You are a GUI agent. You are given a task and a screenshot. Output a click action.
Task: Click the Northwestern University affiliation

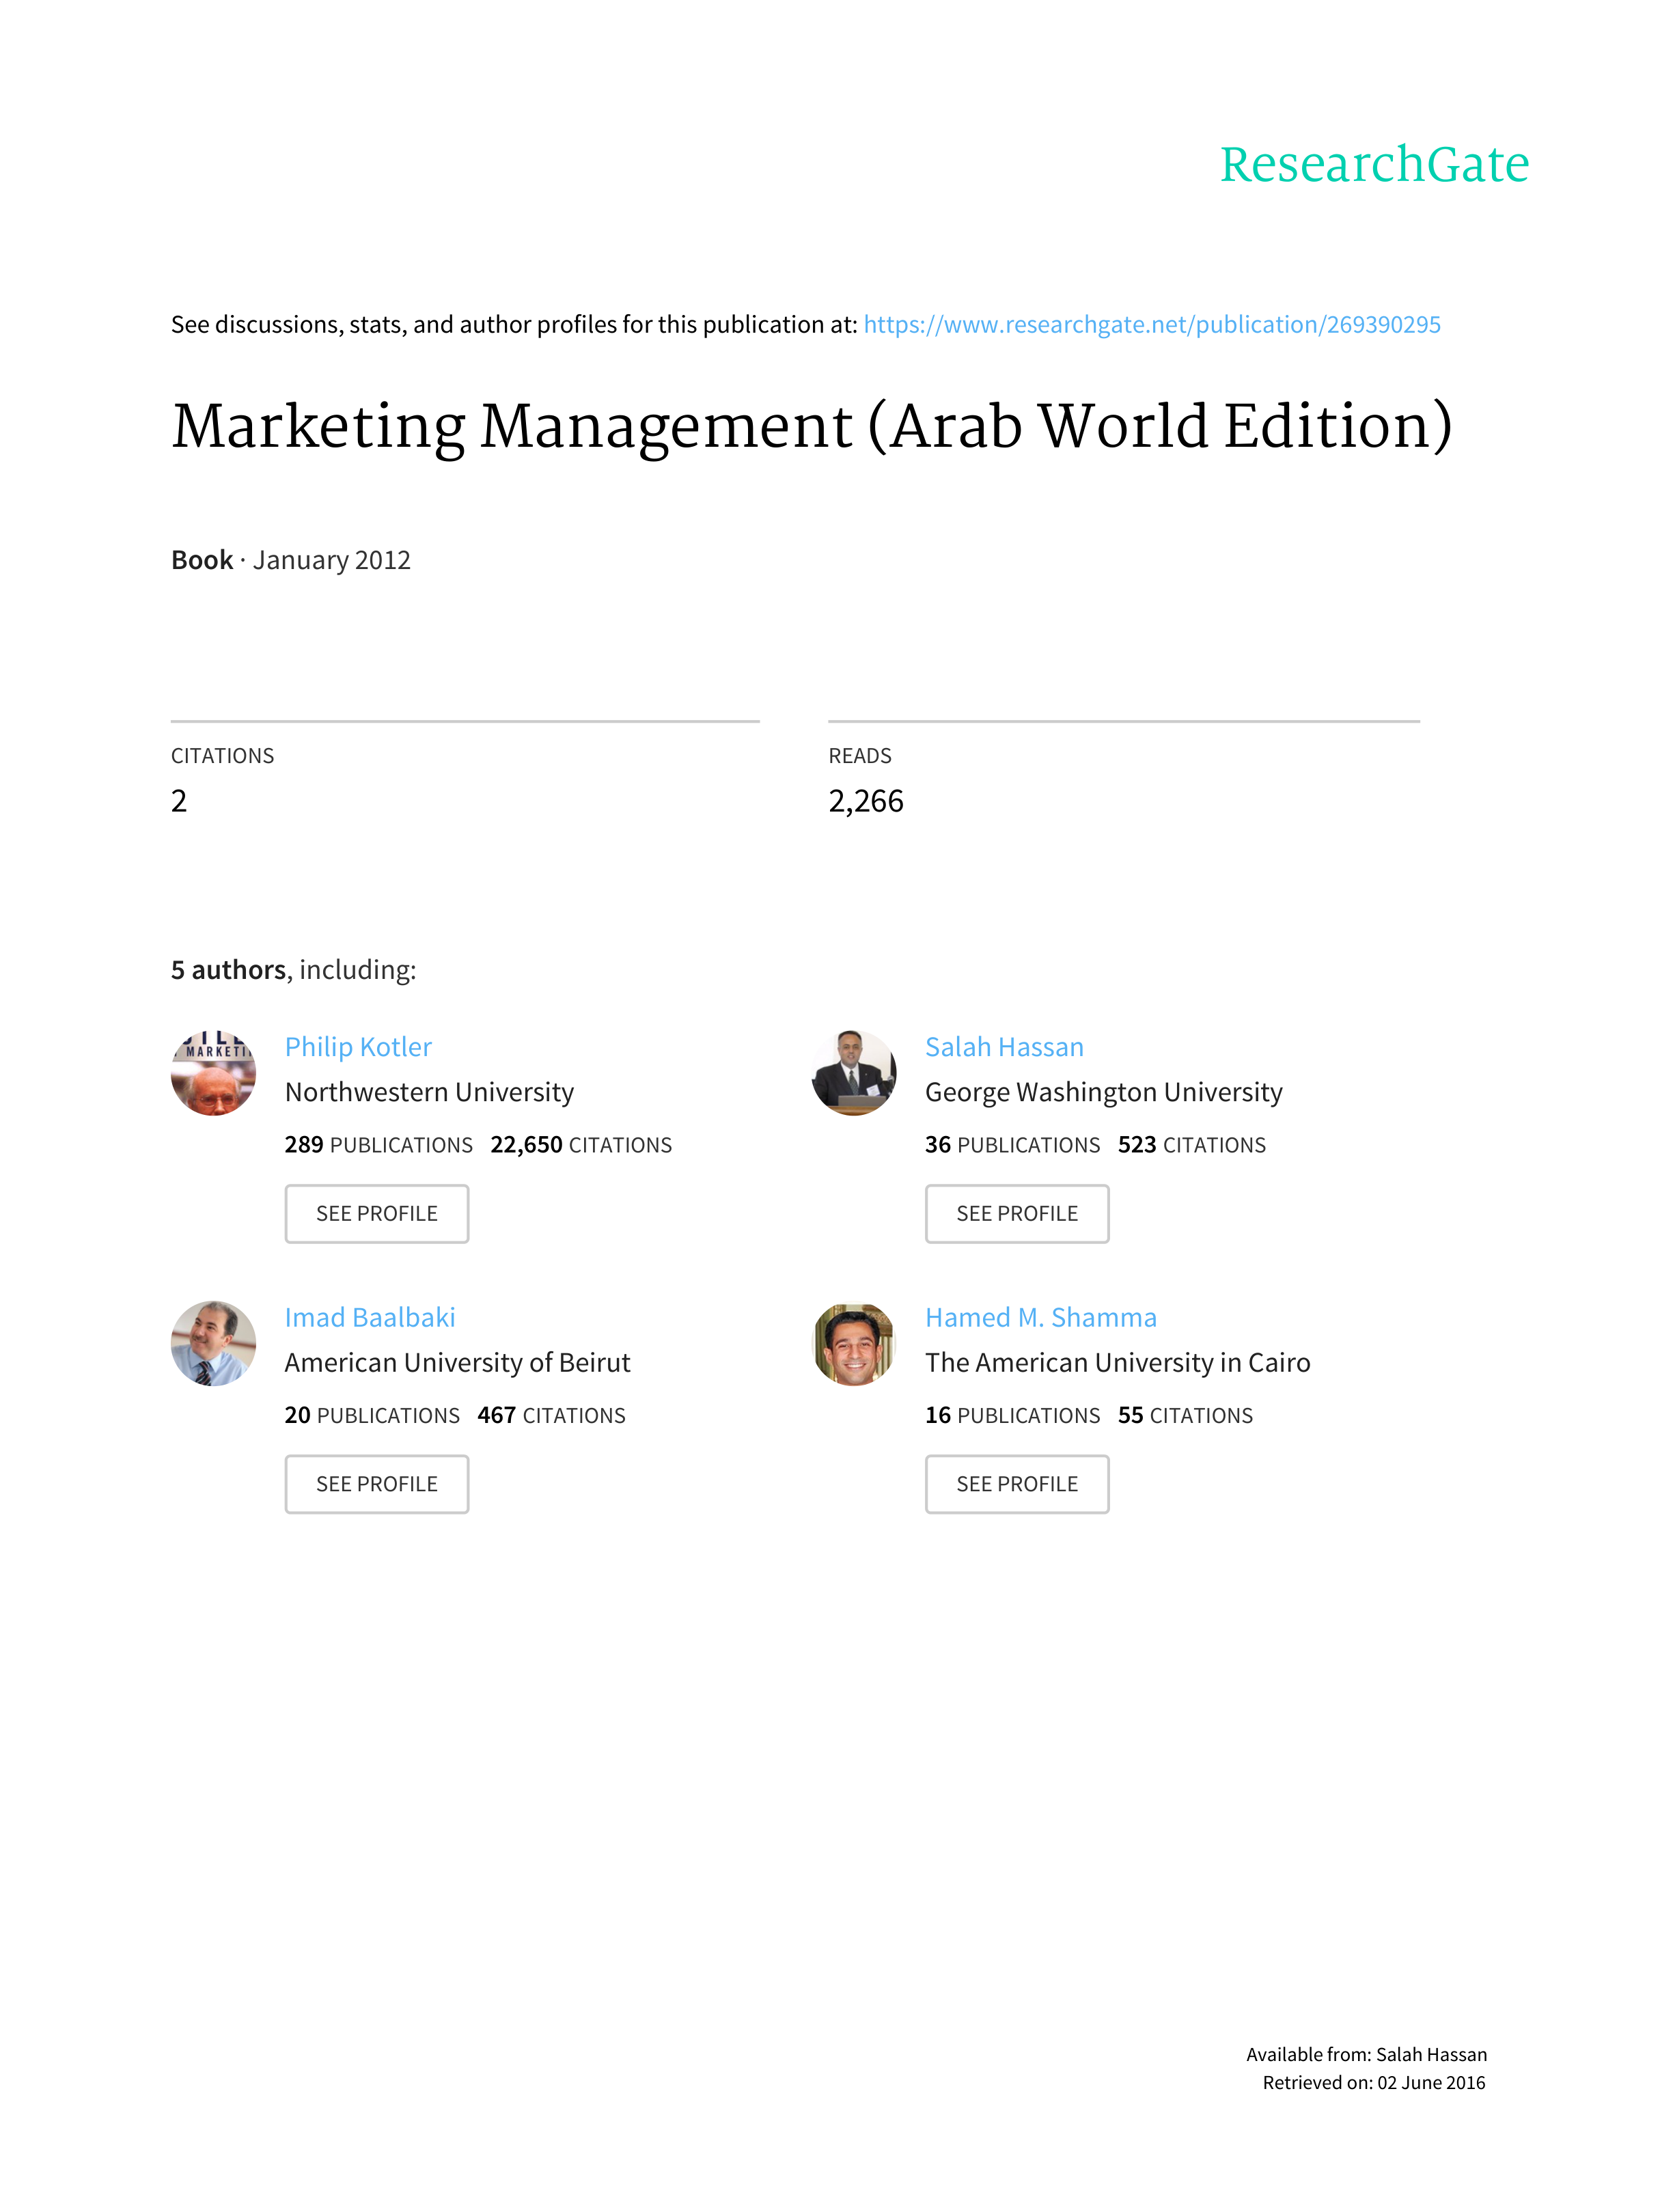pyautogui.click(x=429, y=1092)
